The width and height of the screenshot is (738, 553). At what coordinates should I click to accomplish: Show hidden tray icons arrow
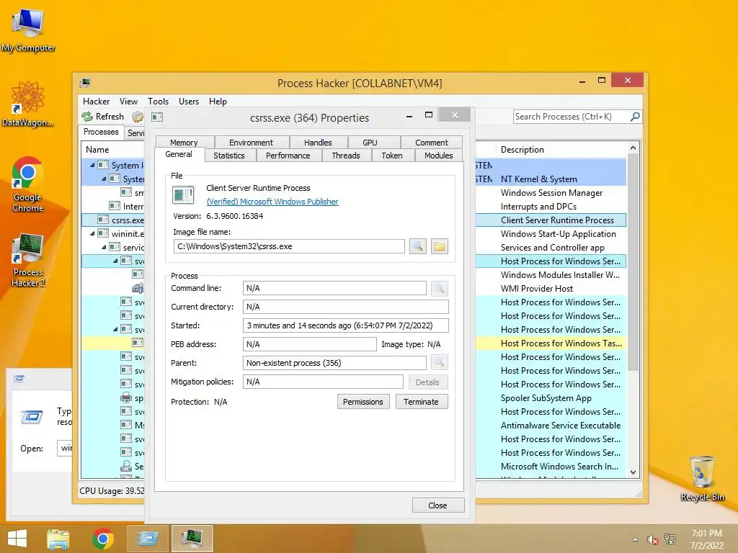pyautogui.click(x=636, y=539)
